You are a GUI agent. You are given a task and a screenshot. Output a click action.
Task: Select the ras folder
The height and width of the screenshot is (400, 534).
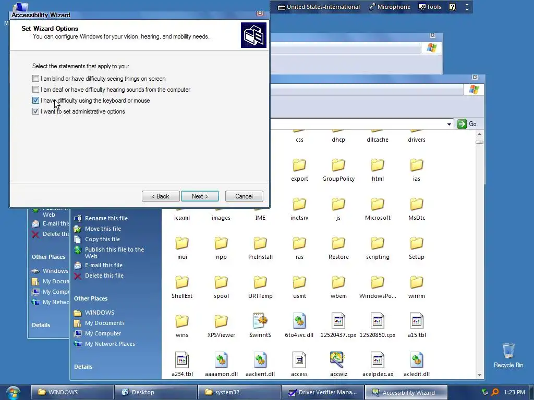(x=299, y=248)
